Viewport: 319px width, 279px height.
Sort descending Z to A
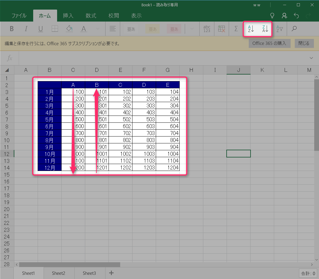click(x=265, y=29)
